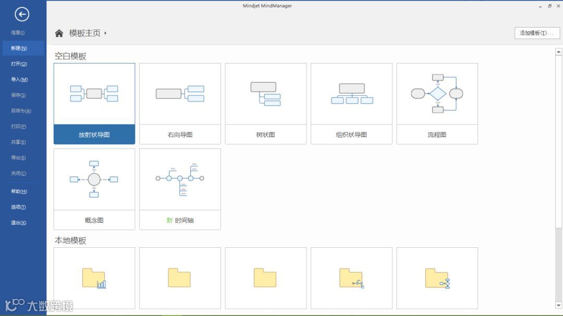Open 帮助(H) in the sidebar
The image size is (563, 316).
(x=19, y=192)
